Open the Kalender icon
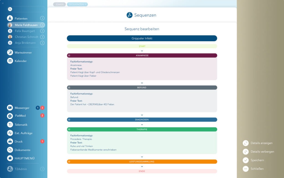Viewport: 284px width, 178px height. [10, 61]
